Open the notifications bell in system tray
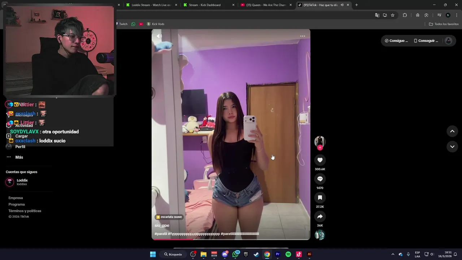This screenshot has height=260, width=462. pyautogui.click(x=455, y=254)
